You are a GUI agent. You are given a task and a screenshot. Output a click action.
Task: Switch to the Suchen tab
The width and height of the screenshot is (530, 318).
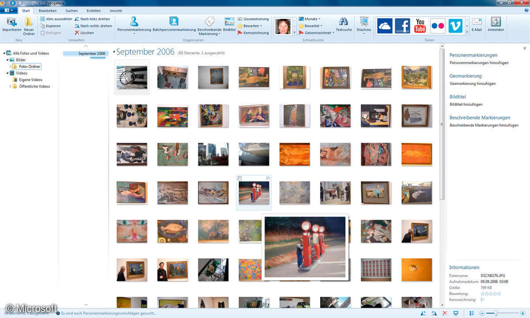tap(71, 11)
